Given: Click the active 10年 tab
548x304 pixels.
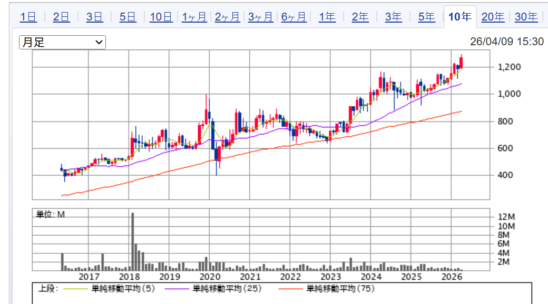Looking at the screenshot, I should click(460, 17).
